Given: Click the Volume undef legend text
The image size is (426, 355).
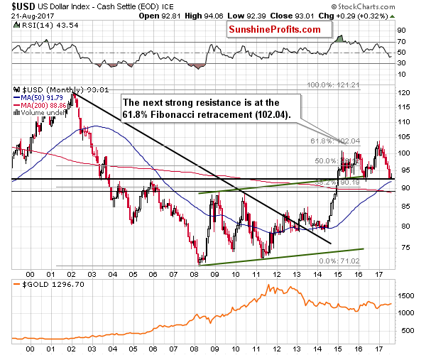Looking at the screenshot, I should coord(43,112).
